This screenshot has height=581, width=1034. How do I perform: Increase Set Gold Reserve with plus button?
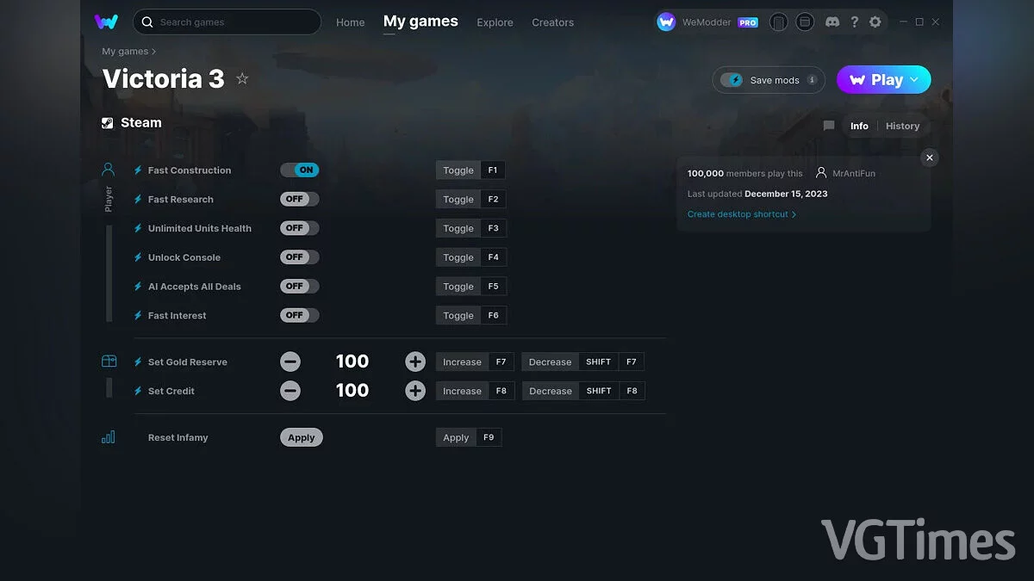pos(415,362)
